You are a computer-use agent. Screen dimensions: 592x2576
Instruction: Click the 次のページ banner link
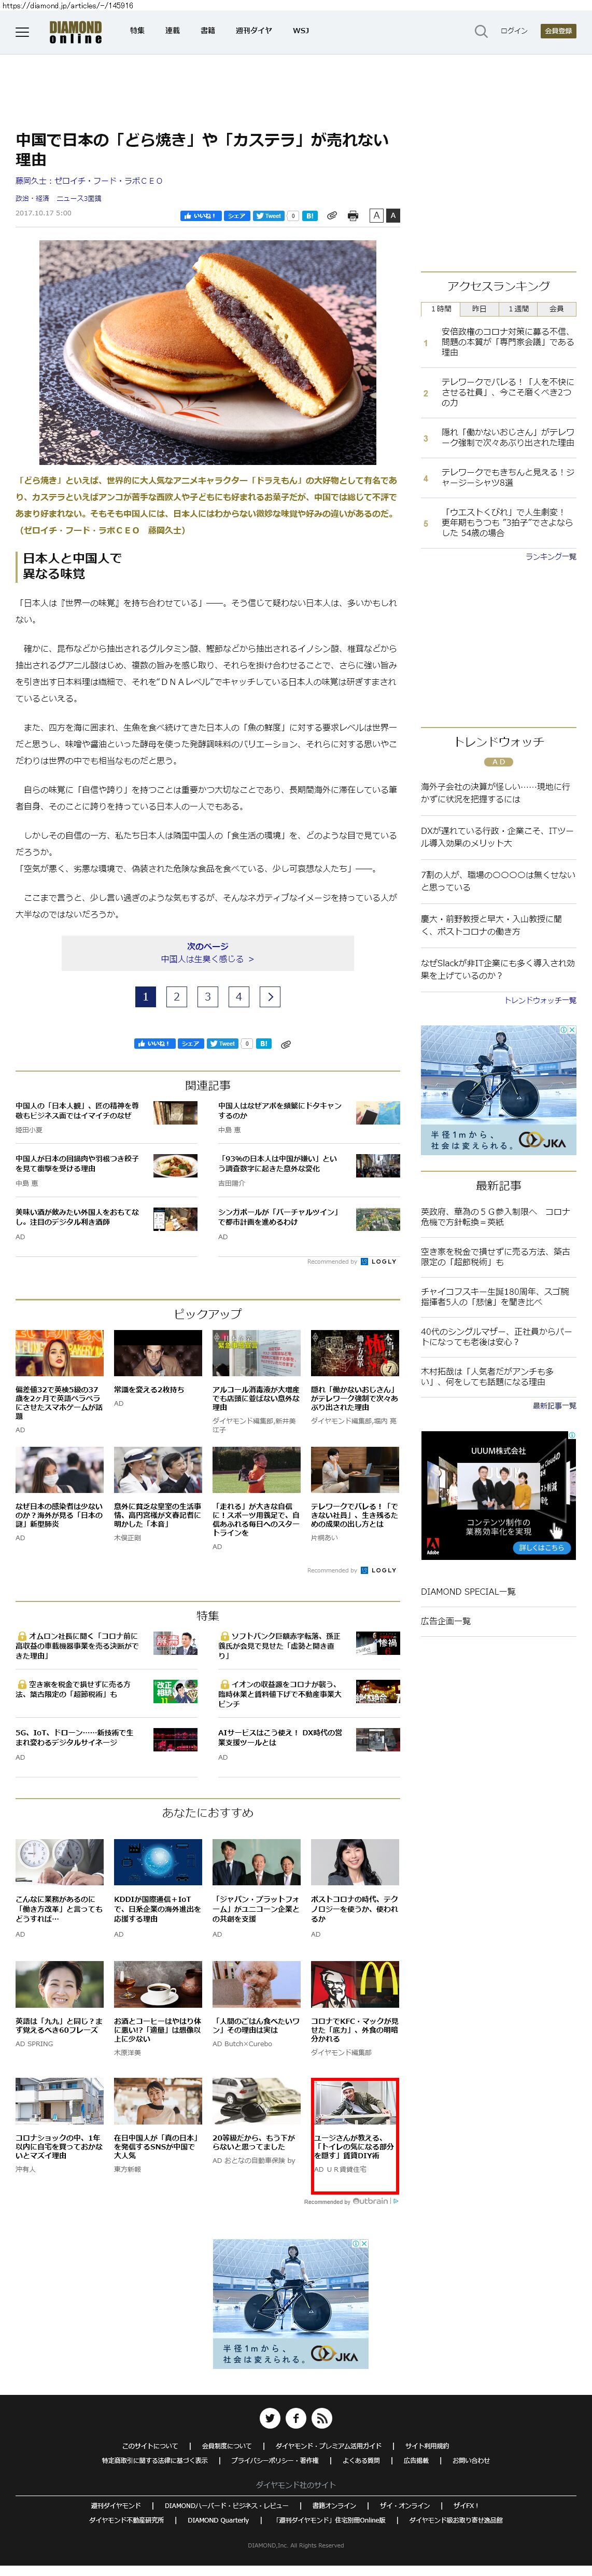[208, 953]
